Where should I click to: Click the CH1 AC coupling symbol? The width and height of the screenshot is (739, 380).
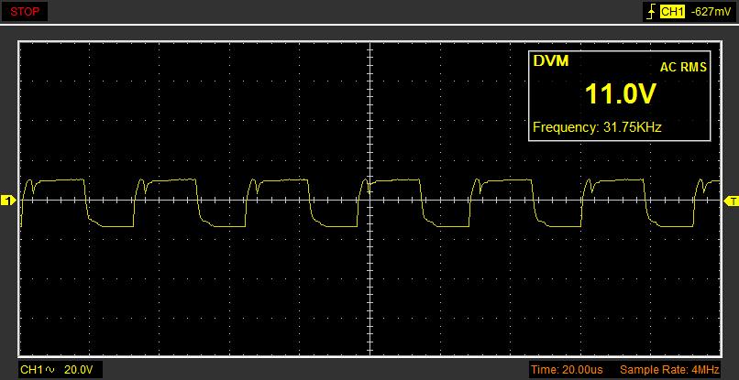(50, 370)
